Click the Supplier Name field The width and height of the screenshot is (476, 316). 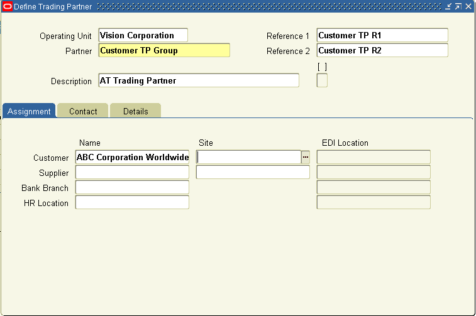(x=132, y=172)
